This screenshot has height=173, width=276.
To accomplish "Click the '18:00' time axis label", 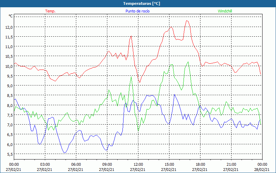I will coord(200,165).
